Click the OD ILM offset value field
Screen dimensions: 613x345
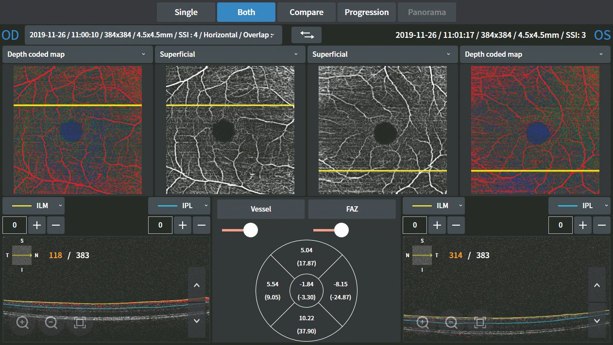(14, 225)
